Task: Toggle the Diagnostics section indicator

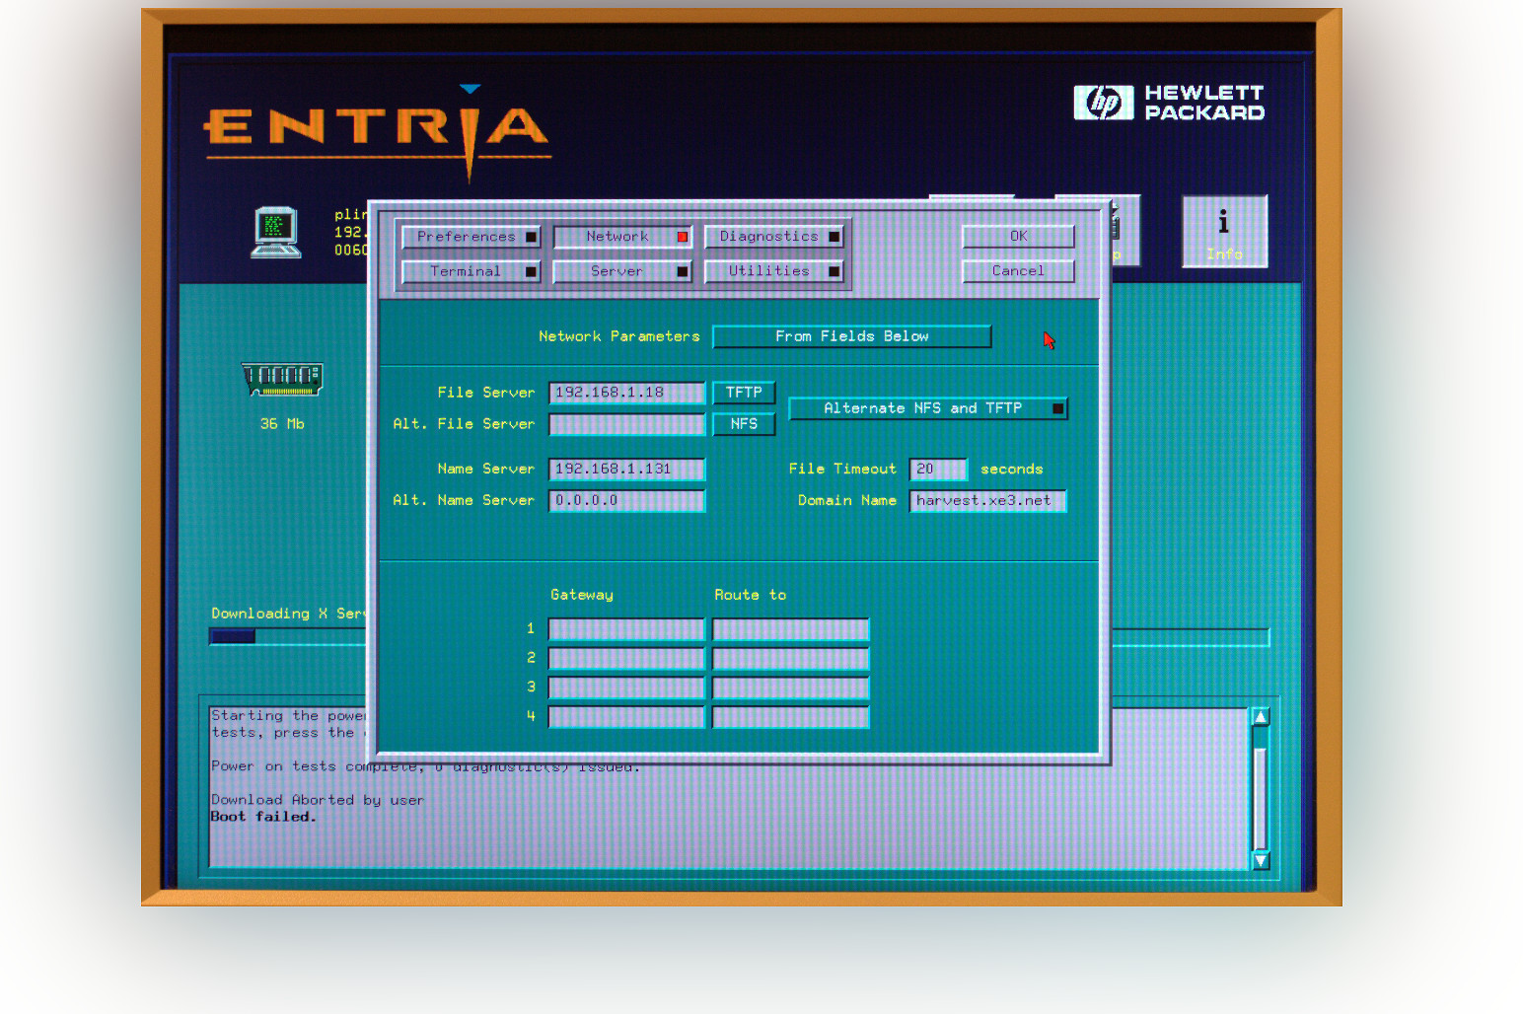Action: tap(834, 237)
